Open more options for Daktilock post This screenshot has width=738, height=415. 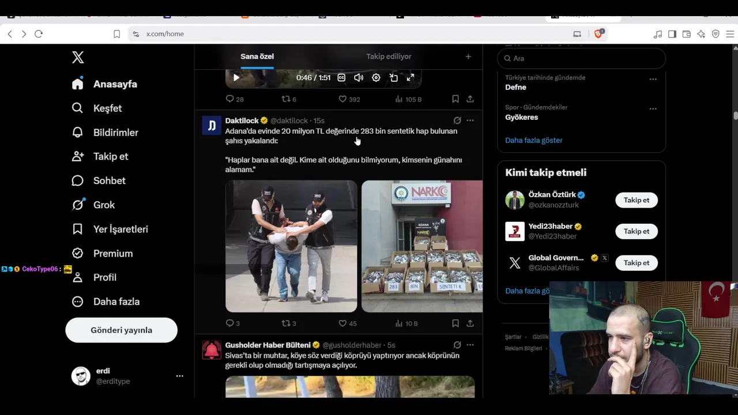tap(470, 120)
